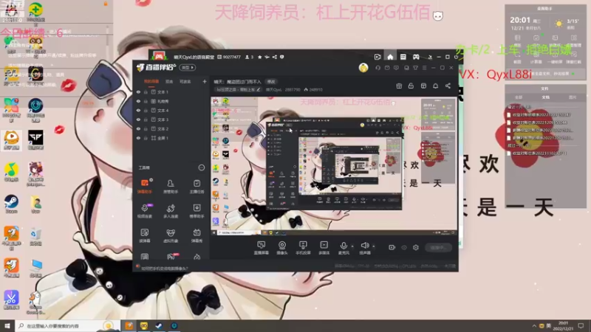Image resolution: width=591 pixels, height=332 pixels.
Task: Open the 弹幕秀 danmaku show tool
Action: (197, 235)
